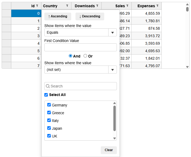
Task: Uncheck Germany in the filter list
Action: (49, 105)
